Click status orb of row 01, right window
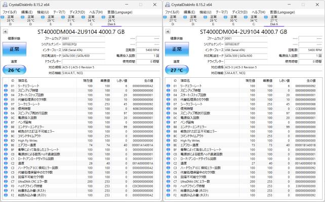The image size is (325, 202). [x=168, y=86]
